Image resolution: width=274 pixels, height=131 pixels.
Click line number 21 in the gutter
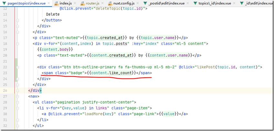pos(5,61)
